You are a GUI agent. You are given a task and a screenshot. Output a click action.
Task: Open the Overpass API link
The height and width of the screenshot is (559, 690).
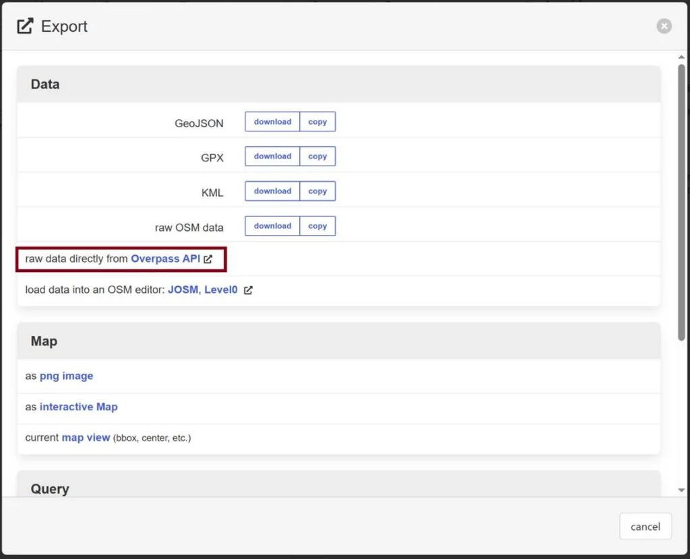(x=165, y=259)
